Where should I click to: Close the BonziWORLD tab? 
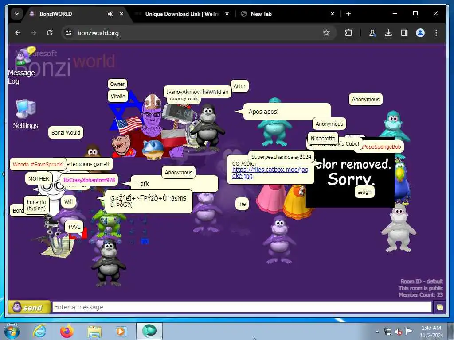121,14
